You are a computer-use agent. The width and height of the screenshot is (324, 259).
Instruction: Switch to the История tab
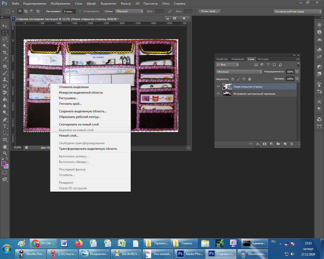click(x=263, y=59)
